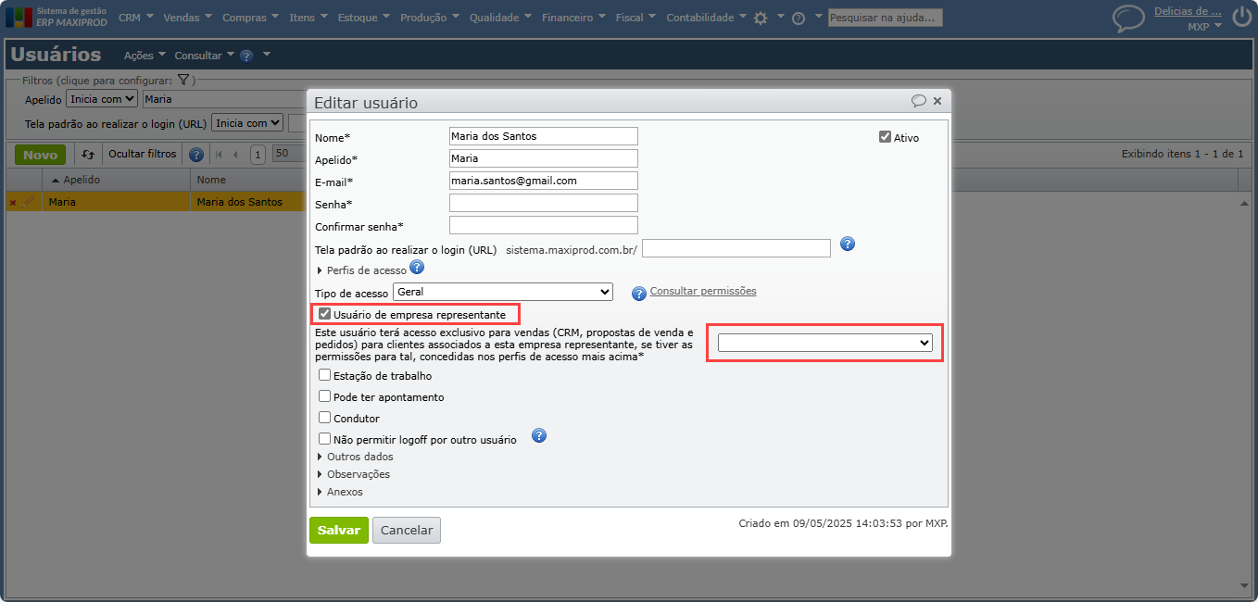This screenshot has height=602, width=1258.
Task: Click the blue help icon beside Ocultar filtros
Action: pos(196,155)
